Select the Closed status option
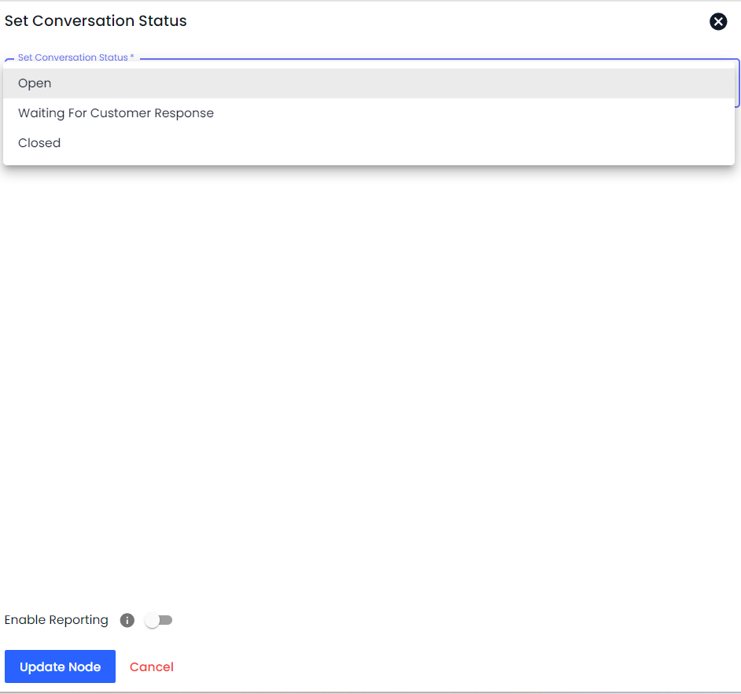 click(x=39, y=143)
